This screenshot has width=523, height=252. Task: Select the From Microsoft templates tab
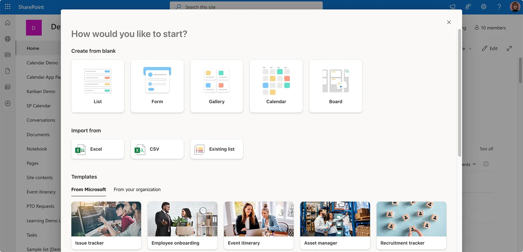point(89,189)
